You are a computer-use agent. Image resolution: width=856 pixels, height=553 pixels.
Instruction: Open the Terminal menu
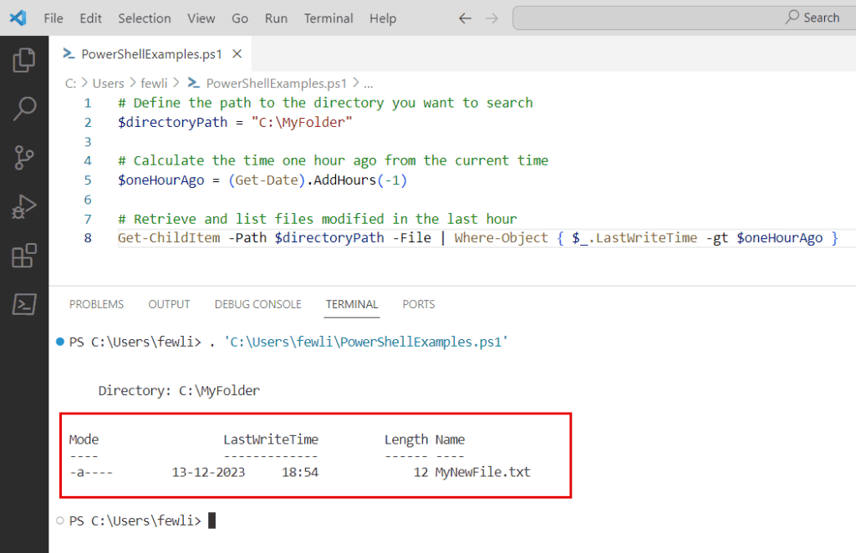pyautogui.click(x=329, y=18)
